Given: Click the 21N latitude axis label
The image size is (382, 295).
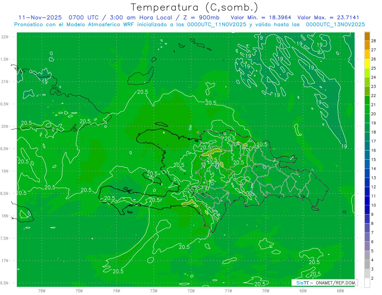Looking at the screenshot, I should click(5, 81).
